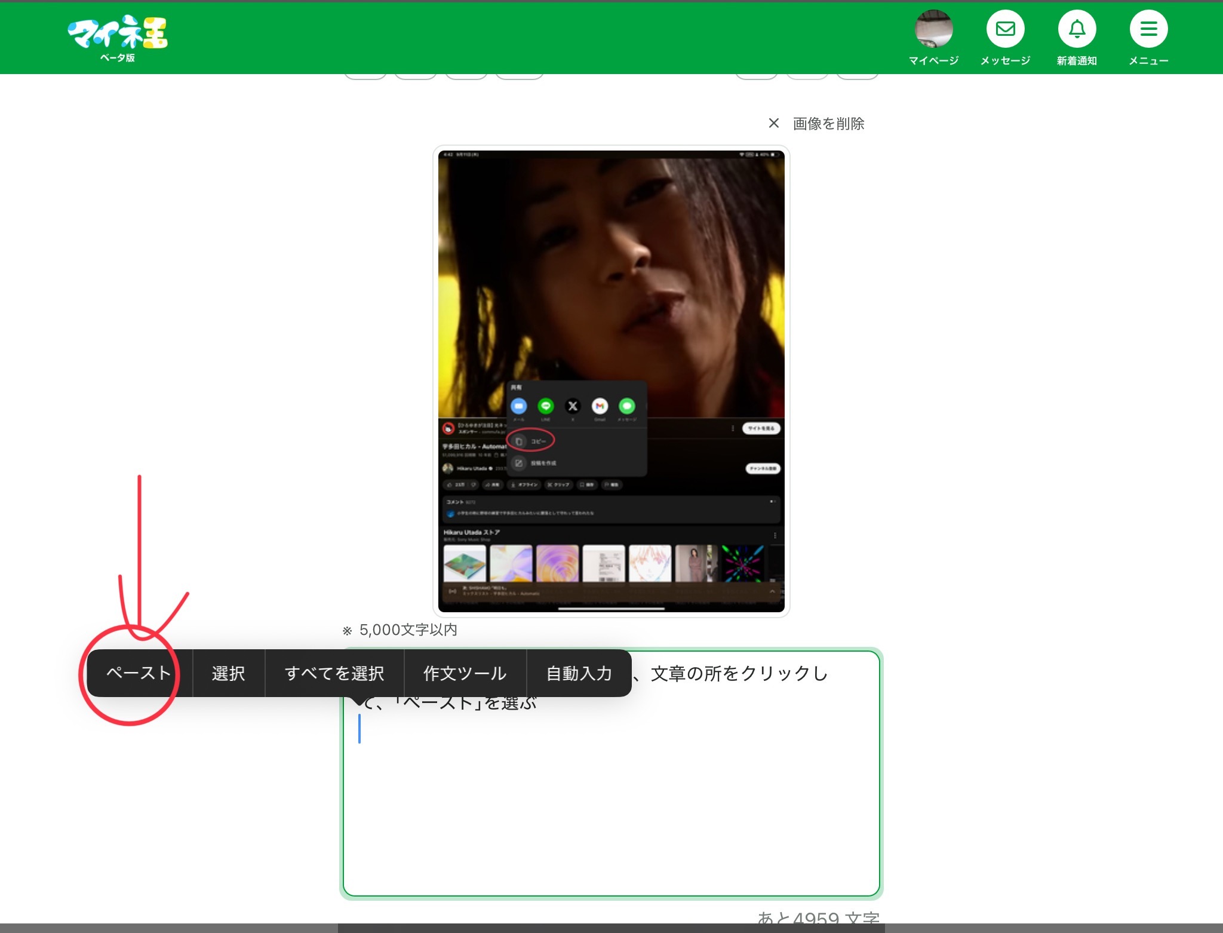Screen dimensions: 1223x933
Task: Open the メニュー hamburger menu
Action: [x=1148, y=29]
